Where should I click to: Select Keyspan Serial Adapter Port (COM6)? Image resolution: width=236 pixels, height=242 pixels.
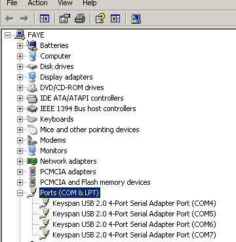[134, 224]
